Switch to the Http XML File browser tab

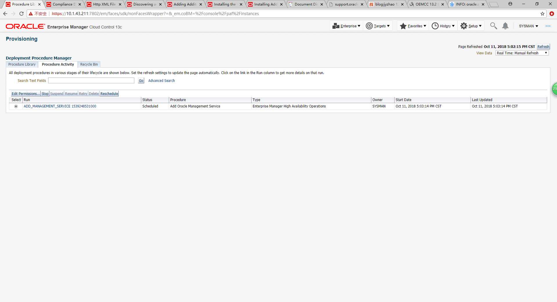pyautogui.click(x=104, y=4)
